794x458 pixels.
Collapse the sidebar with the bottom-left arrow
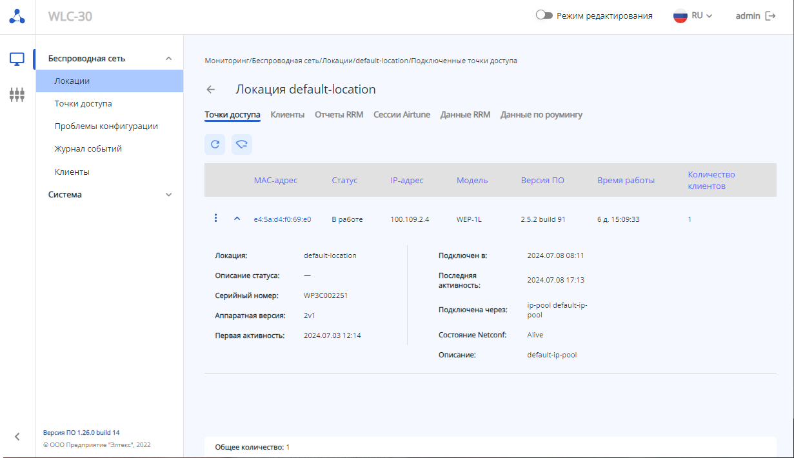click(x=17, y=436)
